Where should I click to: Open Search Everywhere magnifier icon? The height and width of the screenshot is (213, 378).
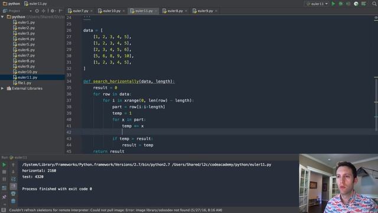tap(374, 4)
